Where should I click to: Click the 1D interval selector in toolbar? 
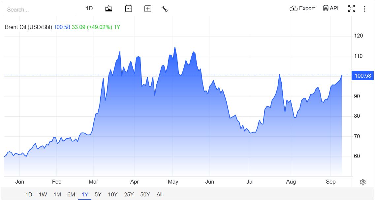pyautogui.click(x=89, y=8)
